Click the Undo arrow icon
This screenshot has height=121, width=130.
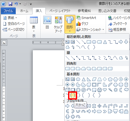(x=16, y=4)
